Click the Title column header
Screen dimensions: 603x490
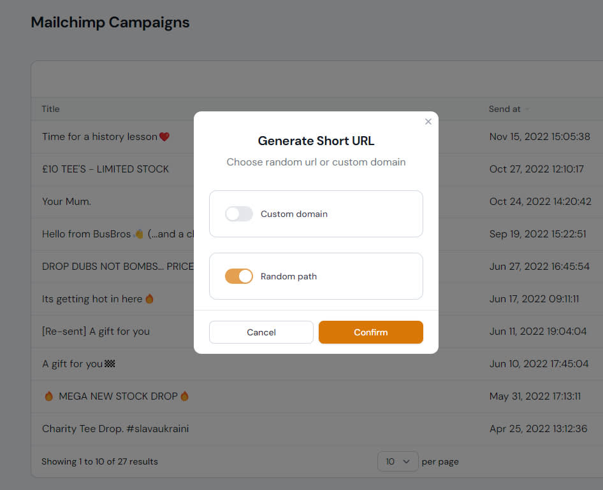tap(50, 109)
